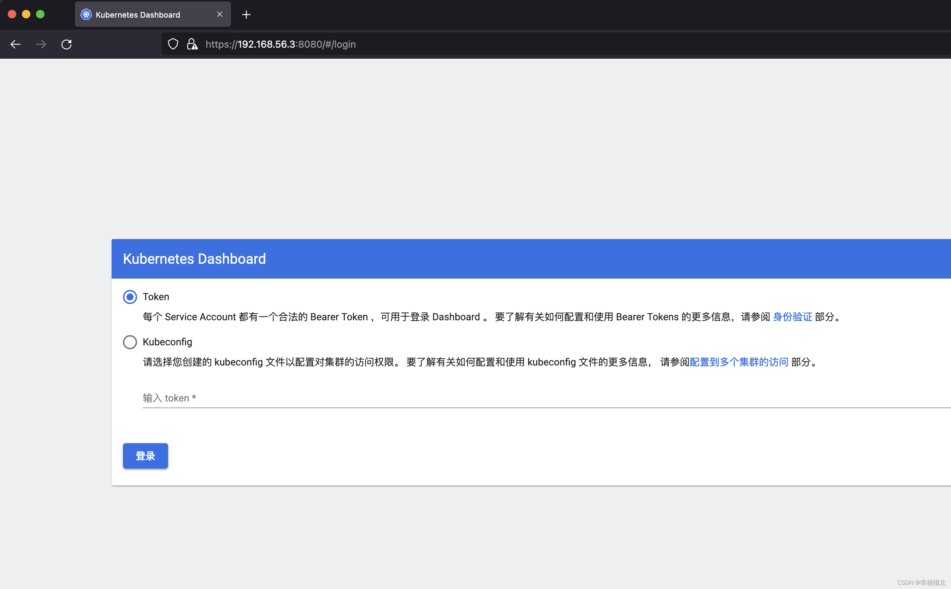Open the 身份验证 link
The image size is (951, 589).
tap(792, 317)
